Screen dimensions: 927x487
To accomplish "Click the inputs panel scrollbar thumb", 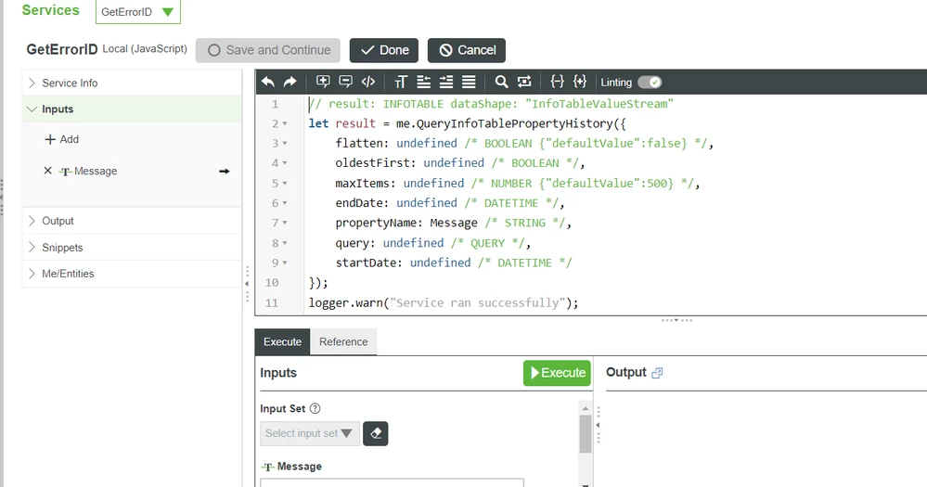I will (x=586, y=434).
